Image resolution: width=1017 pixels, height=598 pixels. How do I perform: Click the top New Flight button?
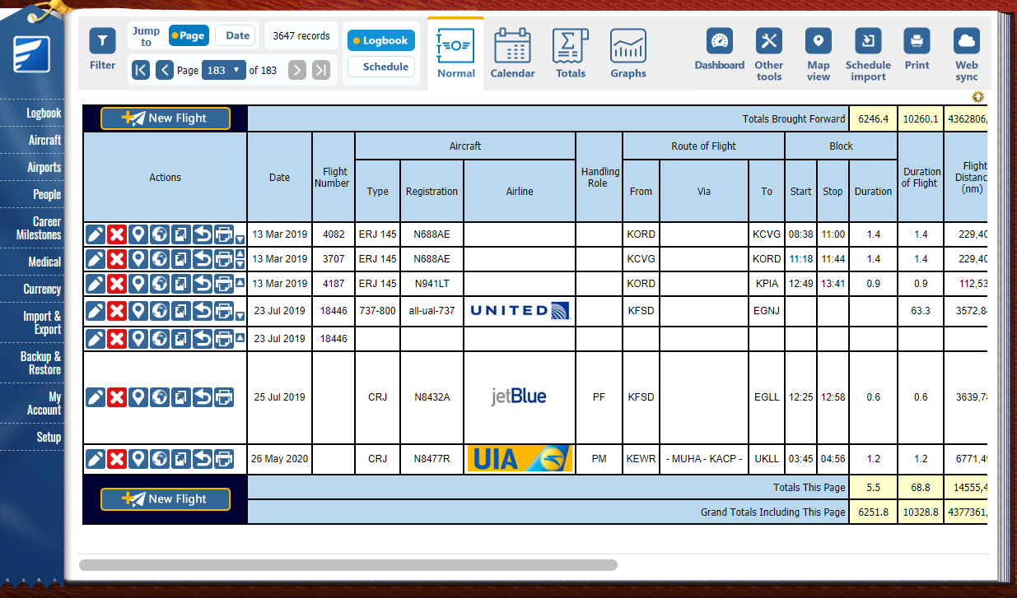coord(166,118)
